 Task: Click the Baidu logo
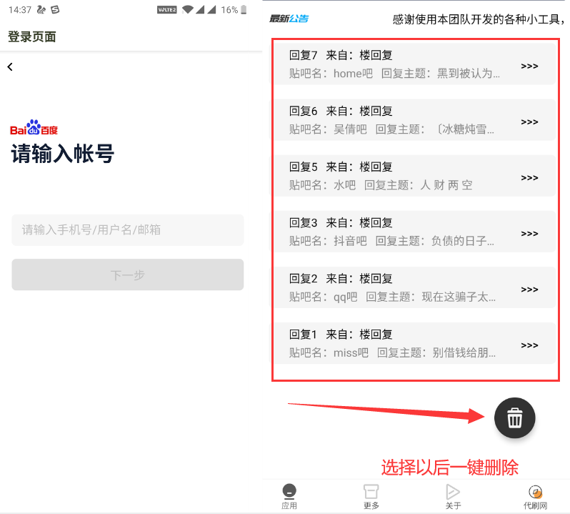click(x=34, y=128)
